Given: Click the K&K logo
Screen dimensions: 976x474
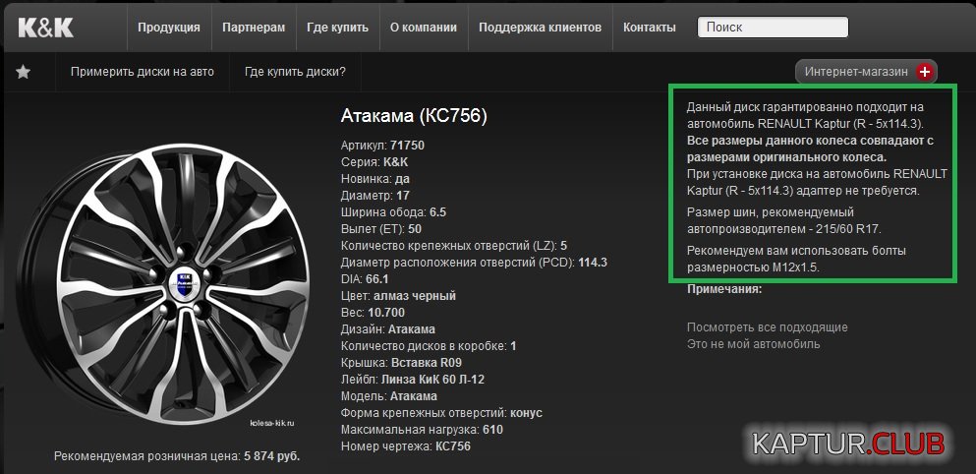Looking at the screenshot, I should coord(45,29).
